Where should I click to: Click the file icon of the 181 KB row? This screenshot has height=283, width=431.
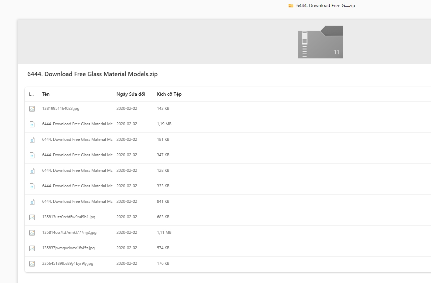tap(32, 140)
